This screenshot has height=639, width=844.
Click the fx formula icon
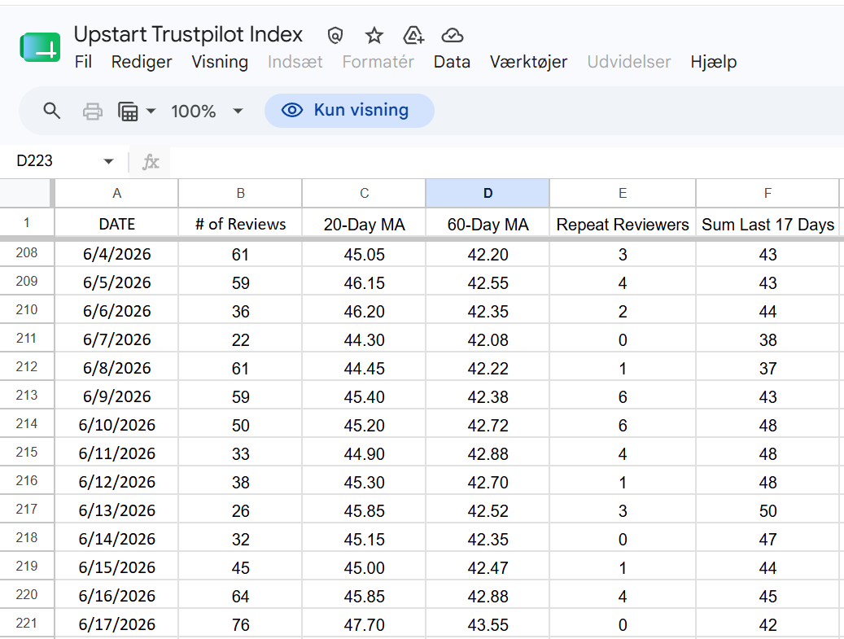pyautogui.click(x=151, y=161)
